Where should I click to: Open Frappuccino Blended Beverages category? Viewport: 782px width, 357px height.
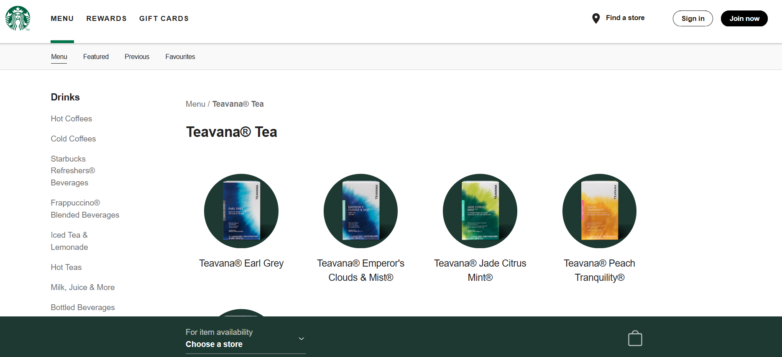(85, 209)
